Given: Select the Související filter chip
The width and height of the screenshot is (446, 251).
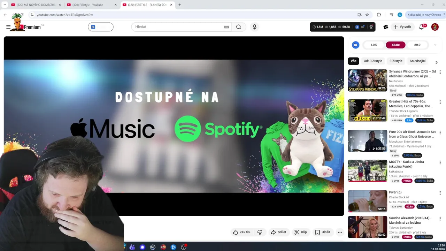Looking at the screenshot, I should point(417,61).
